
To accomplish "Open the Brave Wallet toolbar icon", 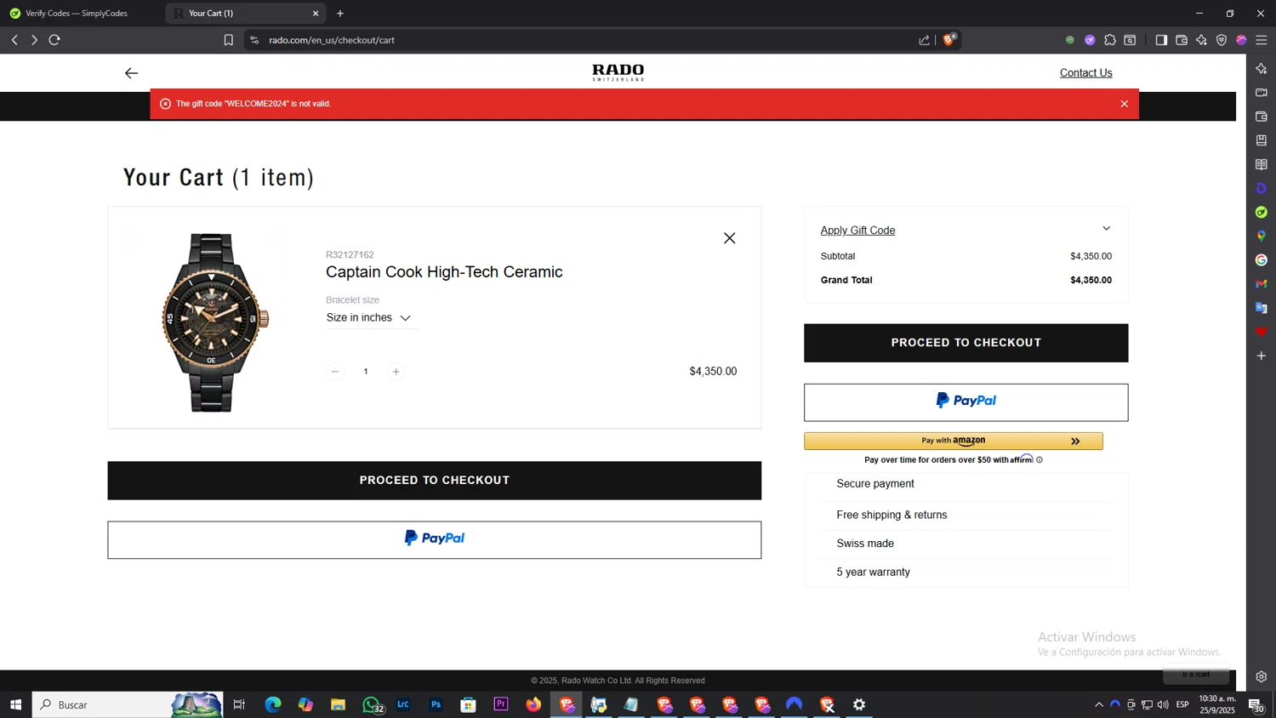I will 1182,40.
